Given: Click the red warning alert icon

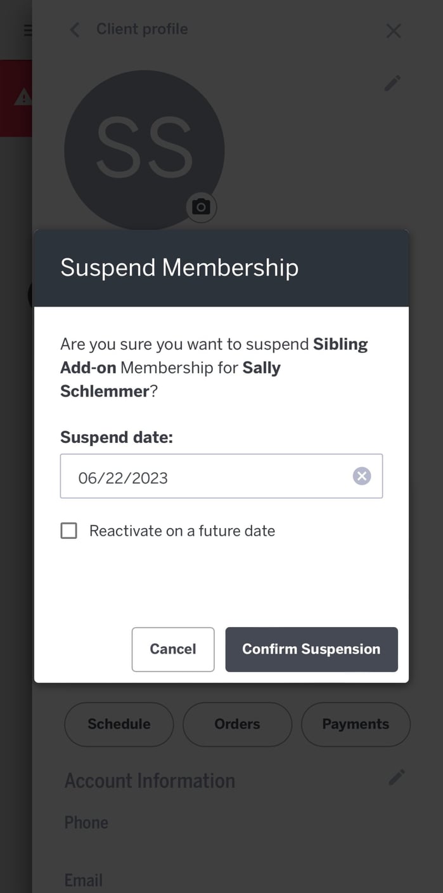Looking at the screenshot, I should 23,98.
